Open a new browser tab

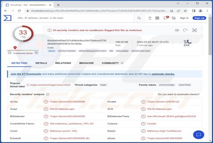(58, 5)
